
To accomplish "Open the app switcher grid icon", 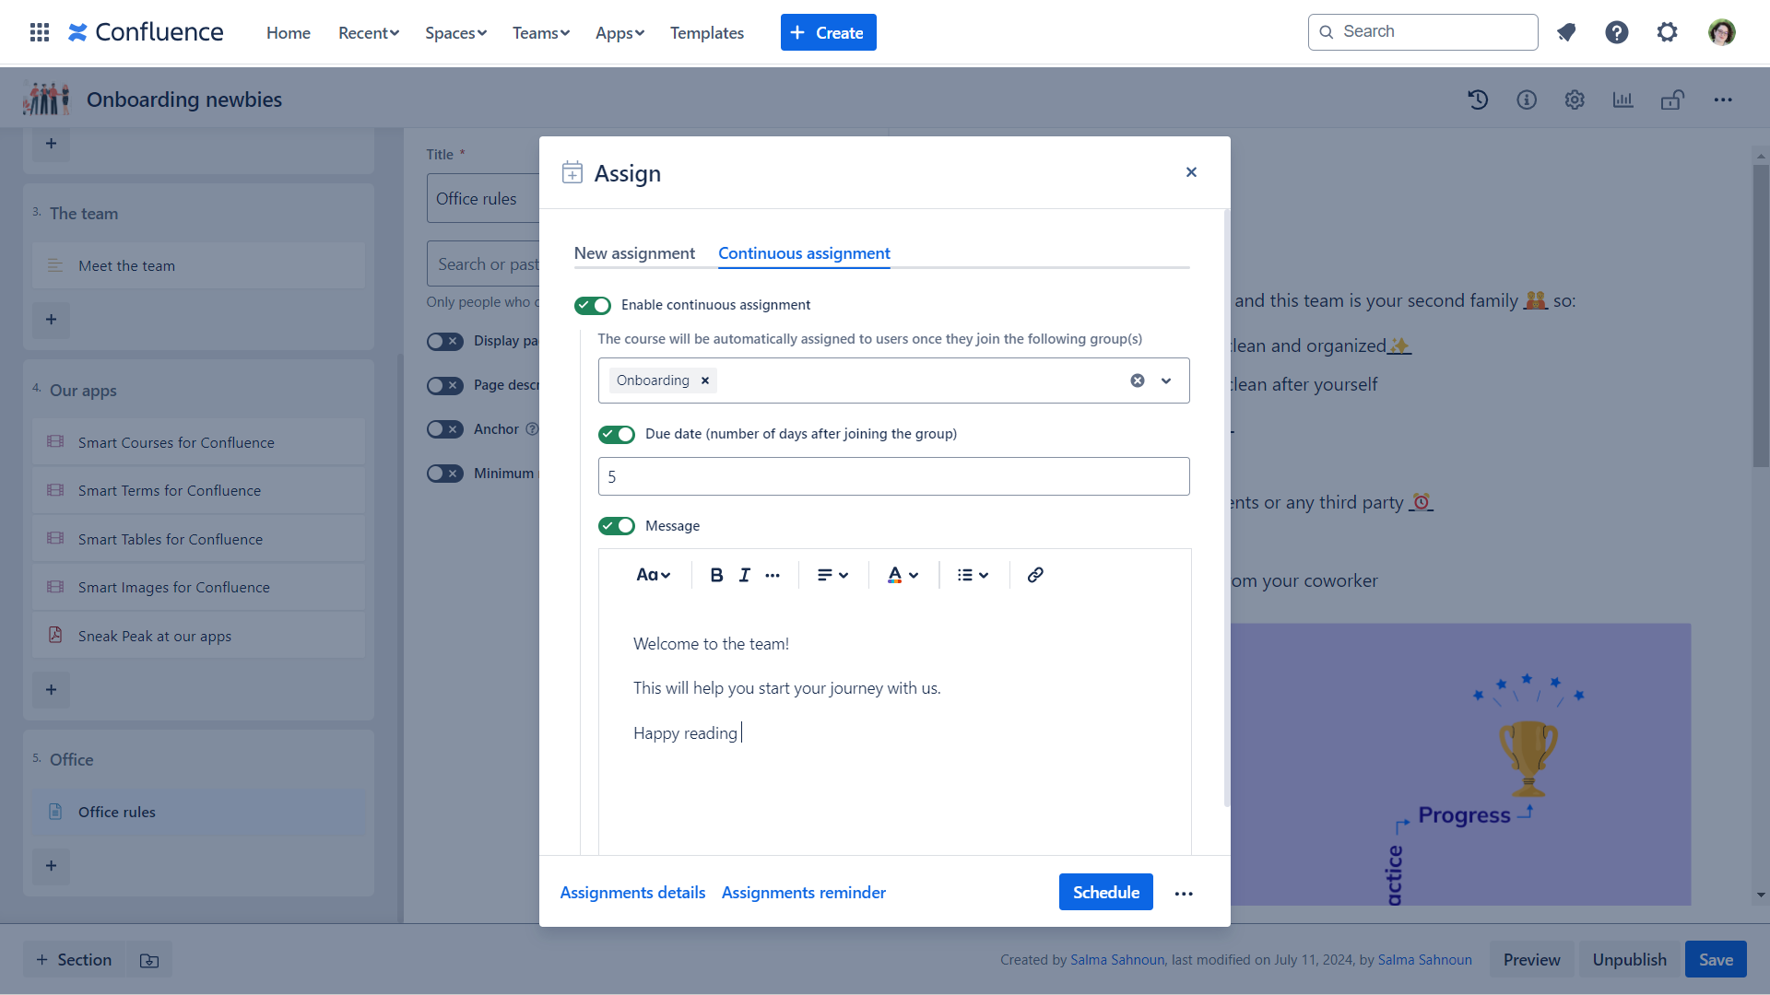I will coord(39,32).
